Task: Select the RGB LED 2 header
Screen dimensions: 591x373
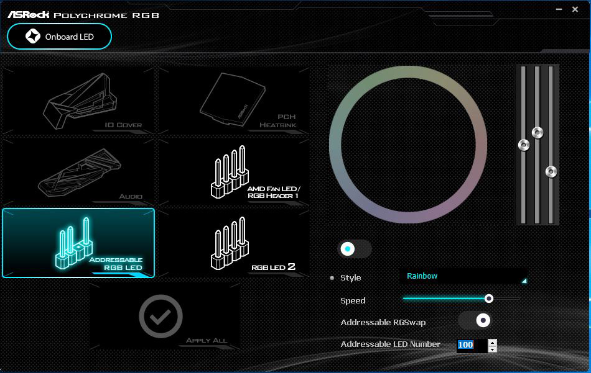Action: (x=234, y=243)
